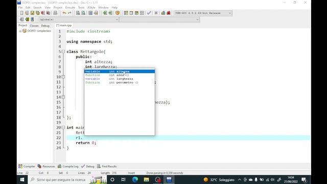
Task: Click the Goto Function toolbar icon
Action: 90,13
